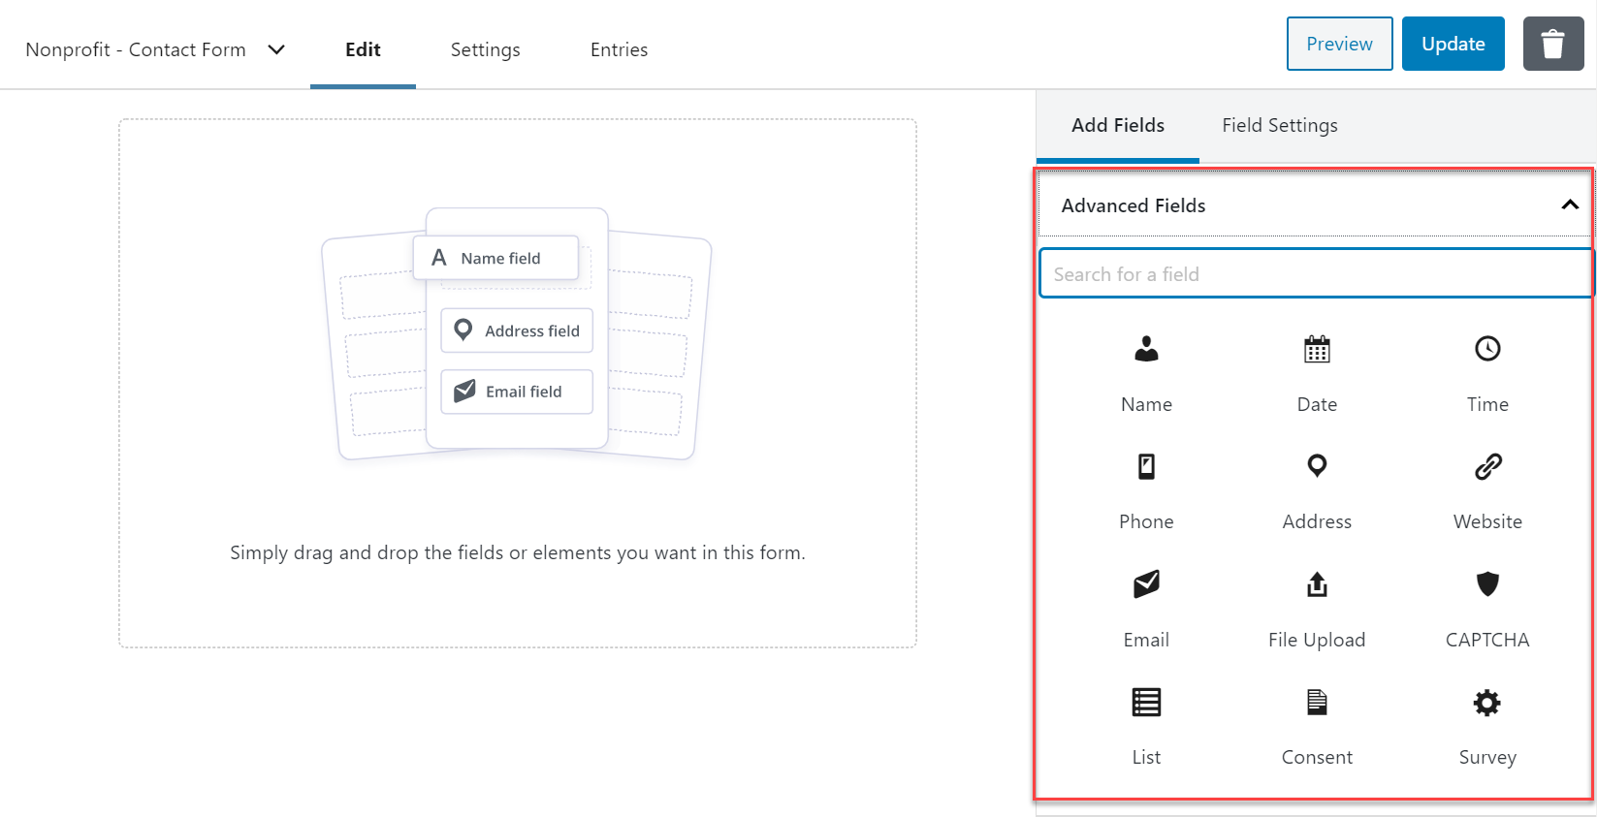The image size is (1597, 817).
Task: Open the Entries tab
Action: pos(619,49)
